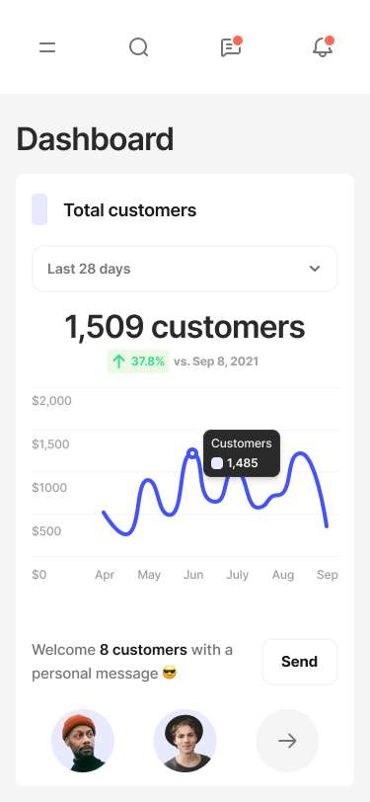Click the Customers 1,485 chart tooltip
370x802 pixels.
[242, 453]
